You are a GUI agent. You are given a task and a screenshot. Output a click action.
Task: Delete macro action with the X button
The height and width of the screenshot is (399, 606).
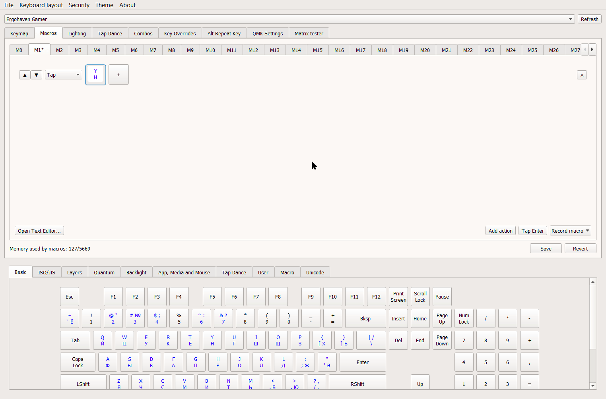click(582, 75)
